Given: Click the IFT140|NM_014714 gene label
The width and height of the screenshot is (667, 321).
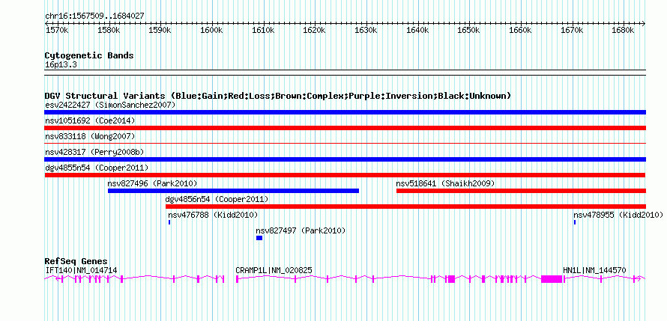Looking at the screenshot, I should 81,270.
